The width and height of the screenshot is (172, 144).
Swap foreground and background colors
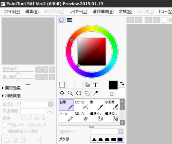tap(122, 84)
